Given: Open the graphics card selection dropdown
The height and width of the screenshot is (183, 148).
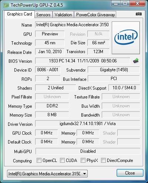Looking at the screenshot, I should (47, 174).
